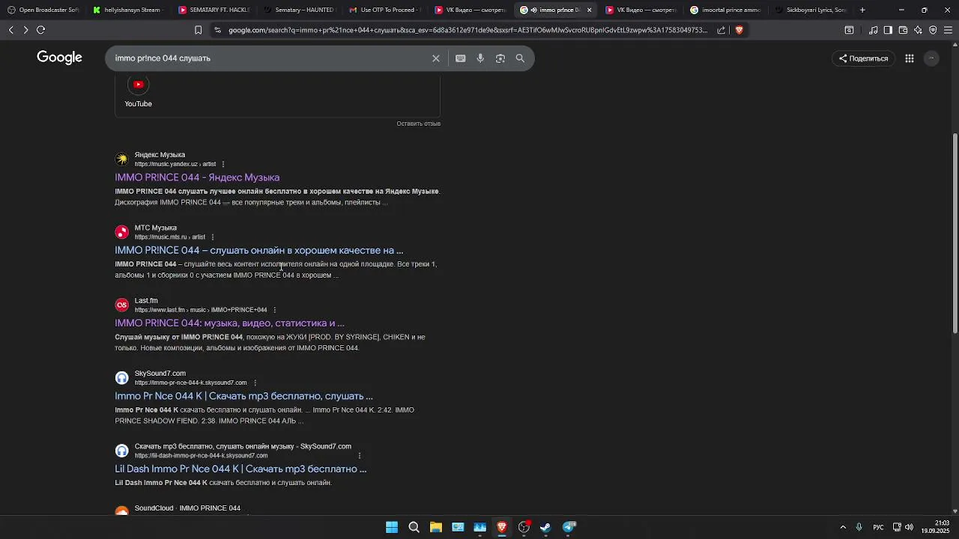
Task: Go forward with the browser forward arrow
Action: [x=25, y=30]
